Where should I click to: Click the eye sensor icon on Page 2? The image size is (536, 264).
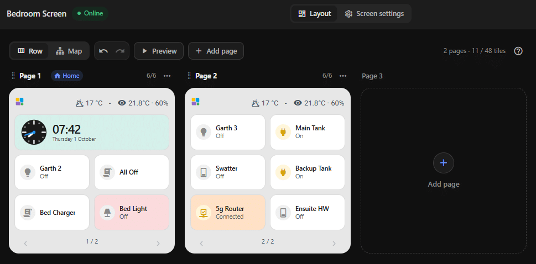pos(298,103)
